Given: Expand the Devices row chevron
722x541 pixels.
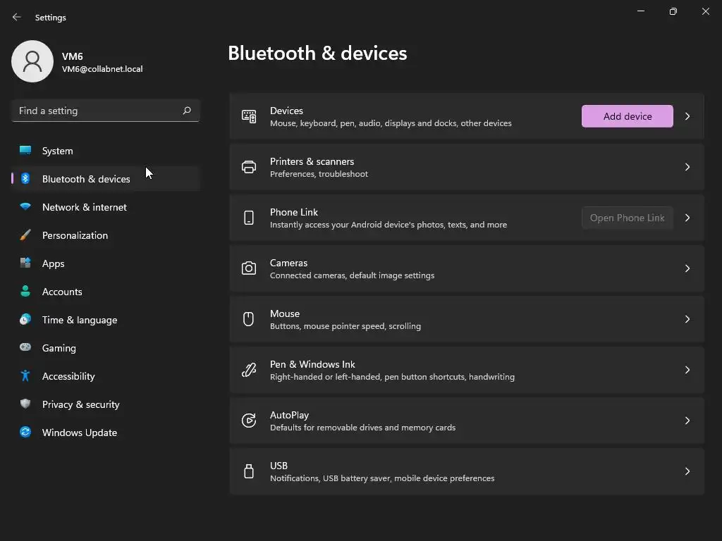Looking at the screenshot, I should [687, 116].
